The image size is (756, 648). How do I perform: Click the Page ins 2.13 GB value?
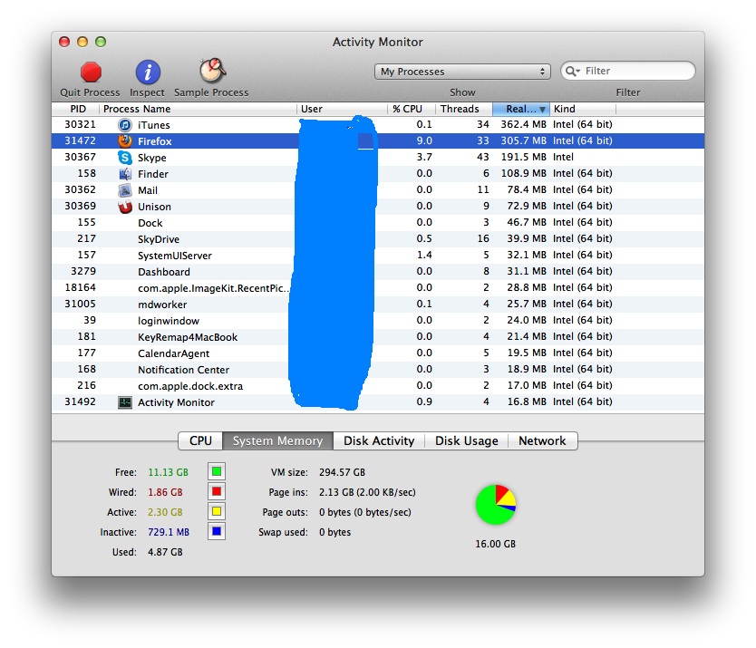pyautogui.click(x=367, y=492)
